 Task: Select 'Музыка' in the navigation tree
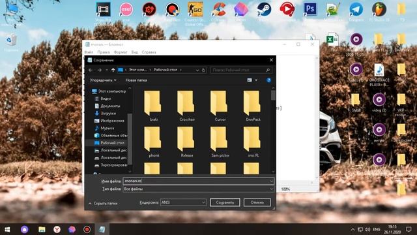pos(104,128)
